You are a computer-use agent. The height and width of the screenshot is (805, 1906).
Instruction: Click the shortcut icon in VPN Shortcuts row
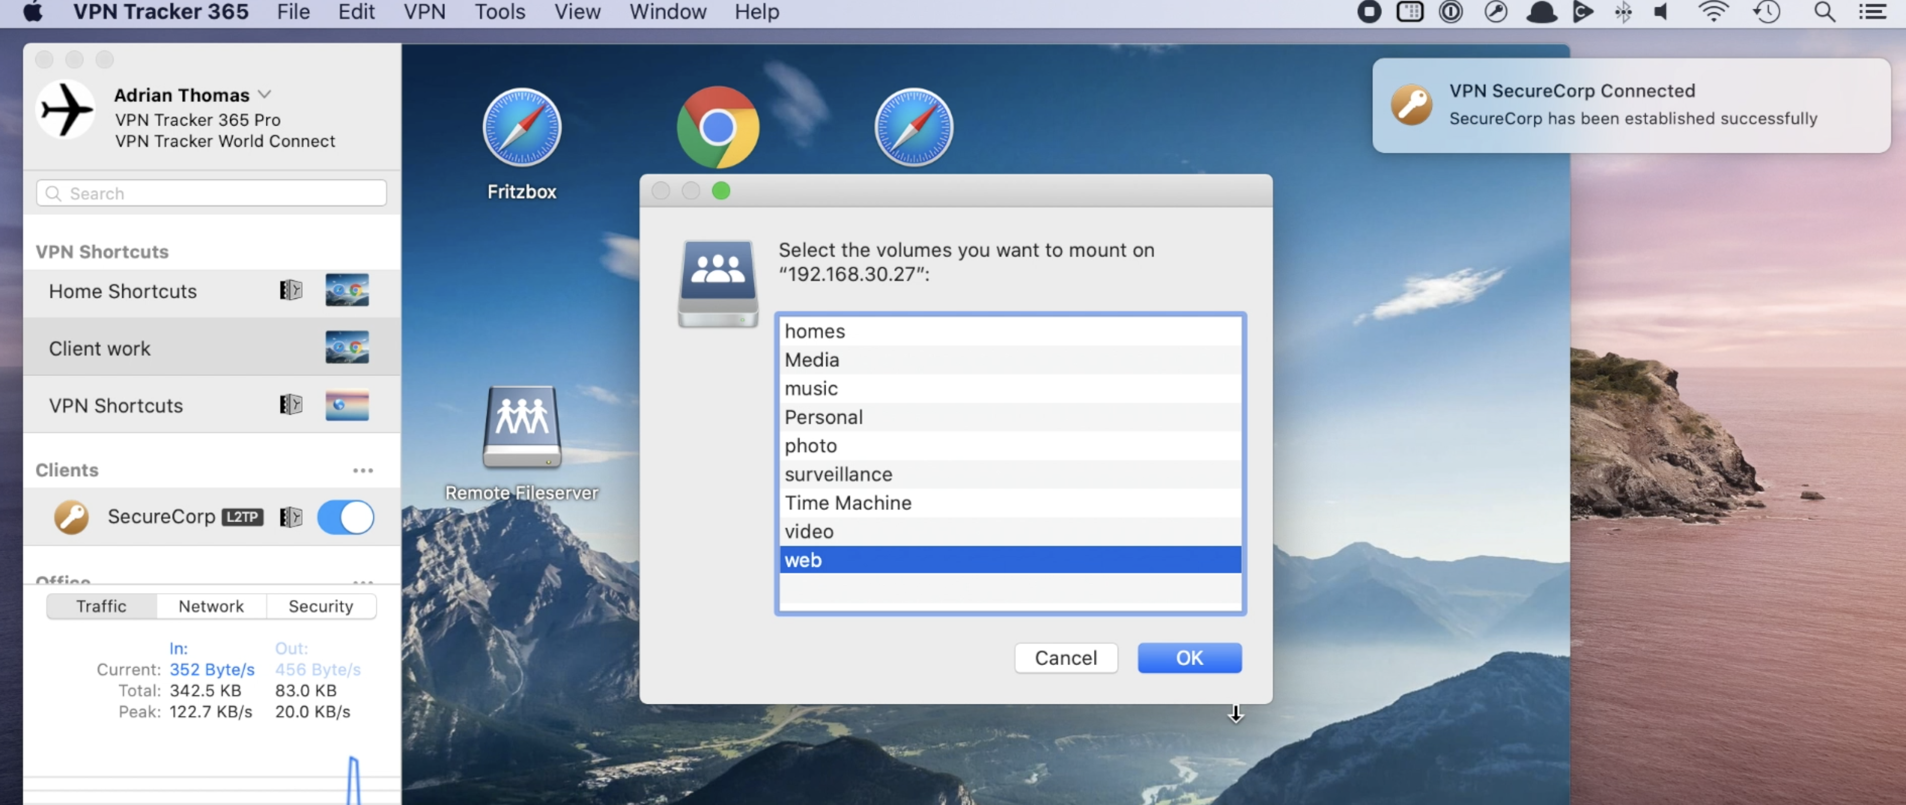[291, 405]
